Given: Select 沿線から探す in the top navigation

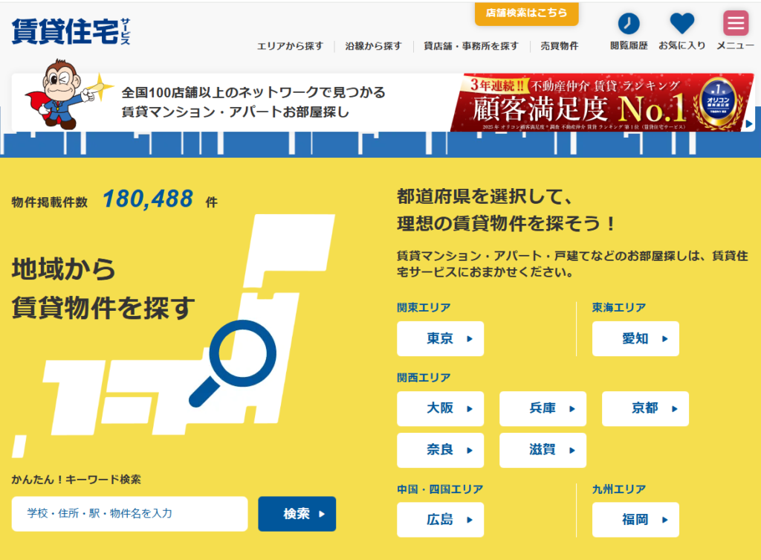Looking at the screenshot, I should (373, 46).
